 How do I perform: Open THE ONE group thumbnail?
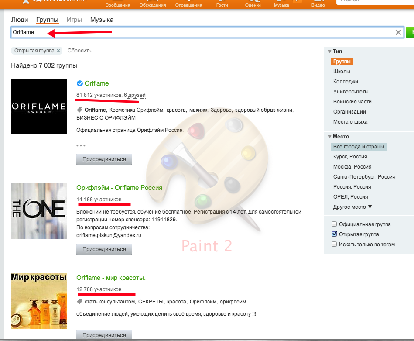pyautogui.click(x=39, y=211)
